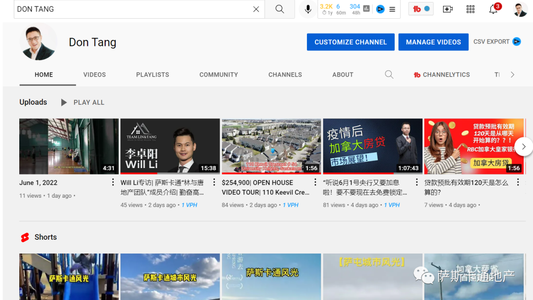Image resolution: width=533 pixels, height=300 pixels.
Task: Click the CSV EXPORT link
Action: [492, 42]
